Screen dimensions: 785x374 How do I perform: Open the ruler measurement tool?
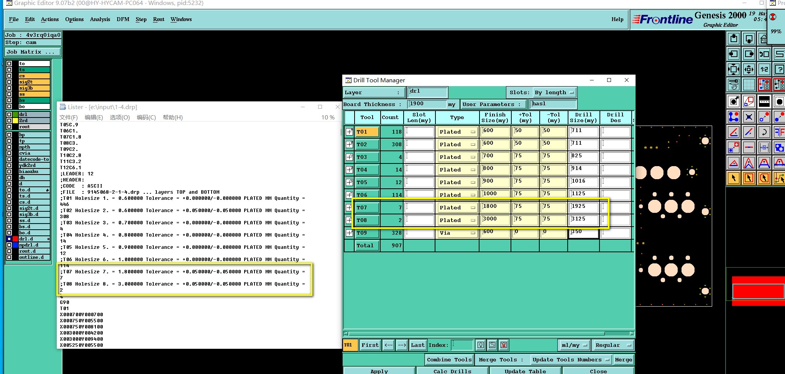point(764,101)
